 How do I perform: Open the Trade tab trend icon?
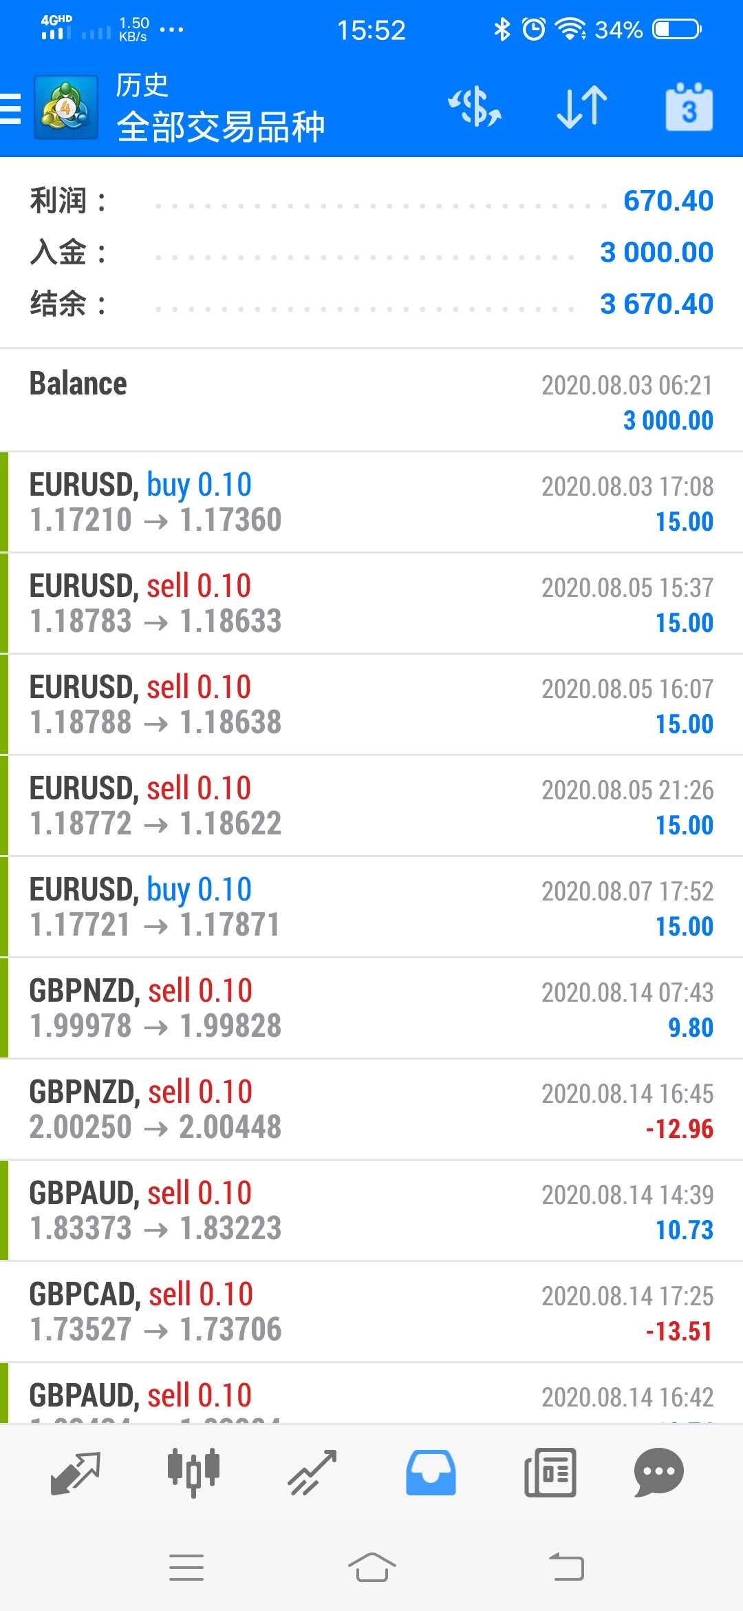tap(312, 1473)
